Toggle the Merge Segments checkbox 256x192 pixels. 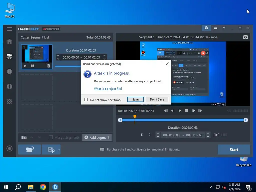pos(51,137)
